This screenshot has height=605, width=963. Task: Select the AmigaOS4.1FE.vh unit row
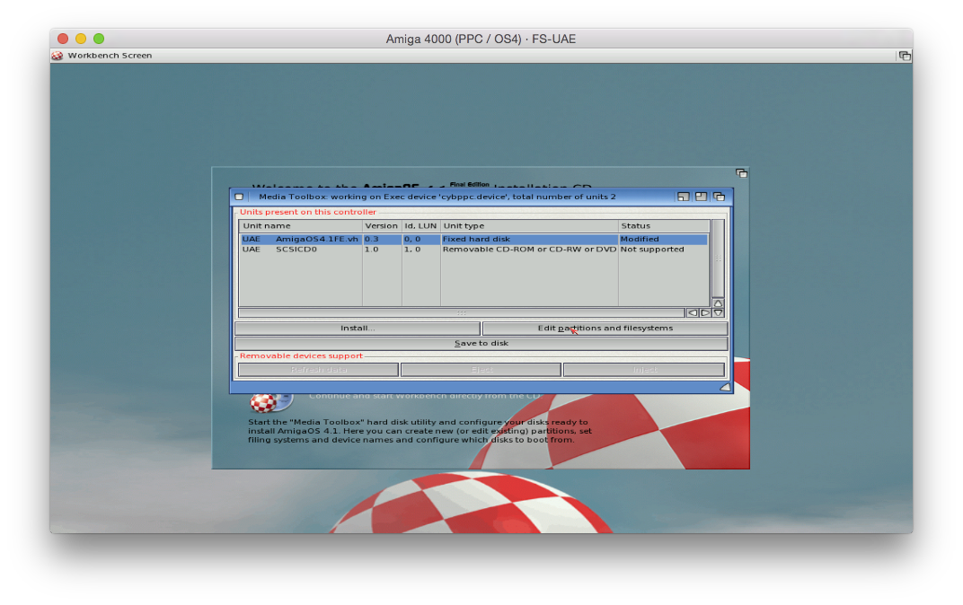(473, 240)
